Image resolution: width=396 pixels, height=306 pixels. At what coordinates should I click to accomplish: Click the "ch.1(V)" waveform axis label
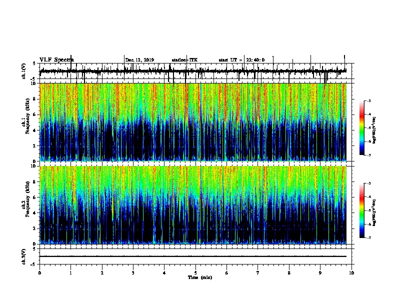point(24,71)
